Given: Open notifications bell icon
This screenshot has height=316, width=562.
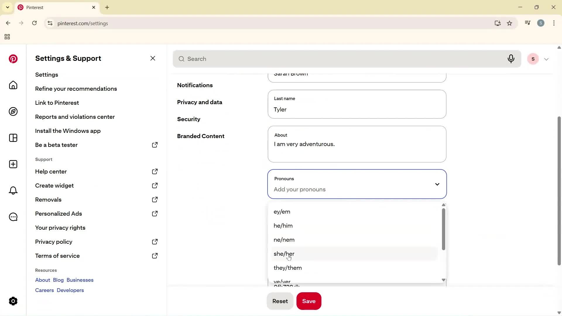Looking at the screenshot, I should 13,190.
